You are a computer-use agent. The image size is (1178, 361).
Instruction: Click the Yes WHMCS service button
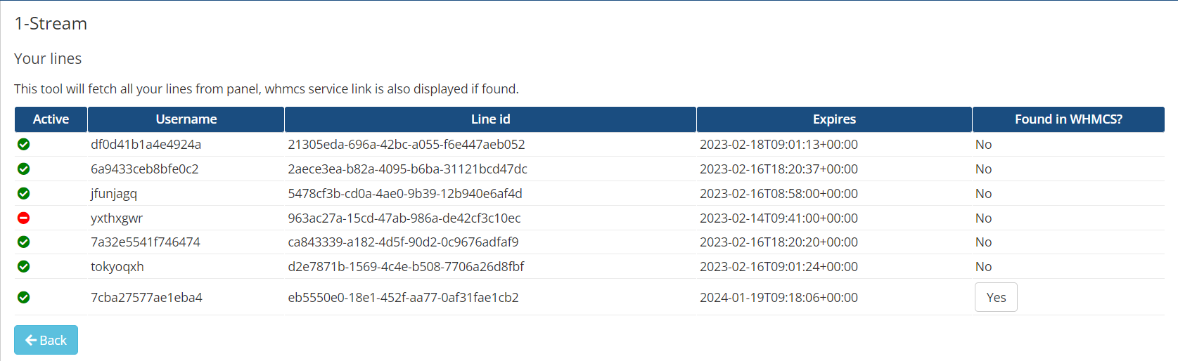coord(996,297)
